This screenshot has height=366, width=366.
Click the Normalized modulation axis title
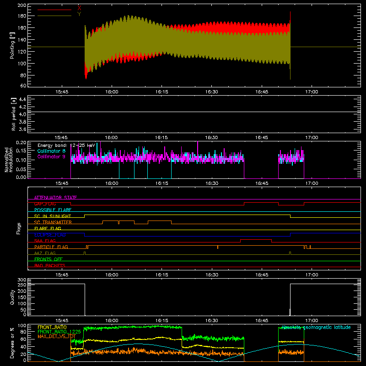click(9, 160)
